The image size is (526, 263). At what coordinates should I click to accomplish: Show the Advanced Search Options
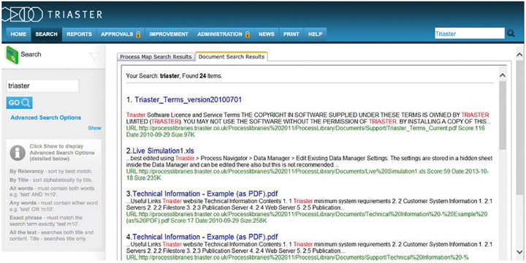(94, 128)
